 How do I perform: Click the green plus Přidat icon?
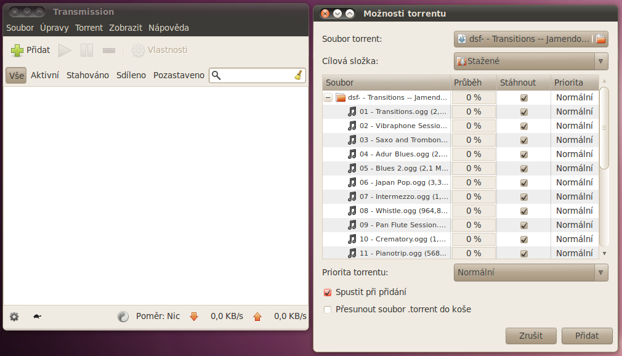click(17, 51)
